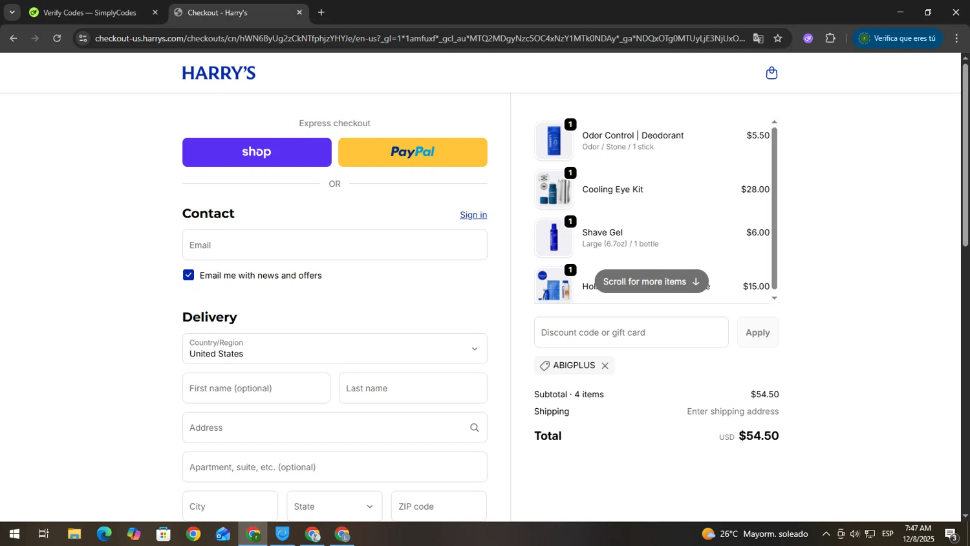
Task: Open the notification center icon
Action: tap(951, 534)
